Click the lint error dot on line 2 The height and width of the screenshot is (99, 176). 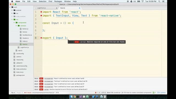(41, 16)
